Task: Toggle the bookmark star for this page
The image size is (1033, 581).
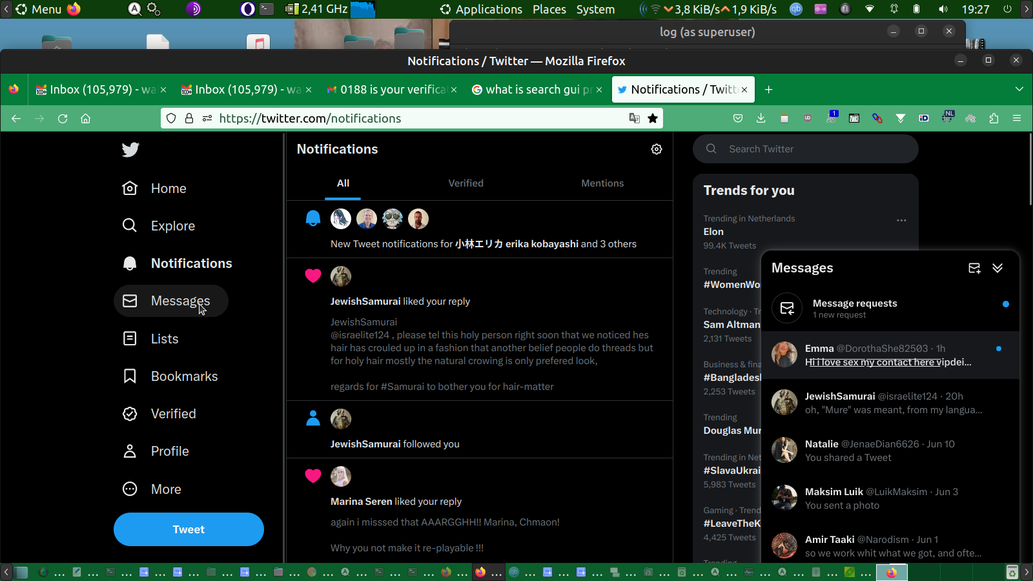Action: pyautogui.click(x=653, y=118)
